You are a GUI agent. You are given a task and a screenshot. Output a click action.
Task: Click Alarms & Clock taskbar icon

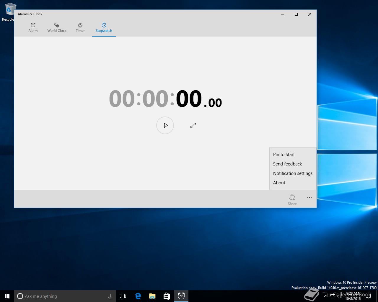point(181,296)
